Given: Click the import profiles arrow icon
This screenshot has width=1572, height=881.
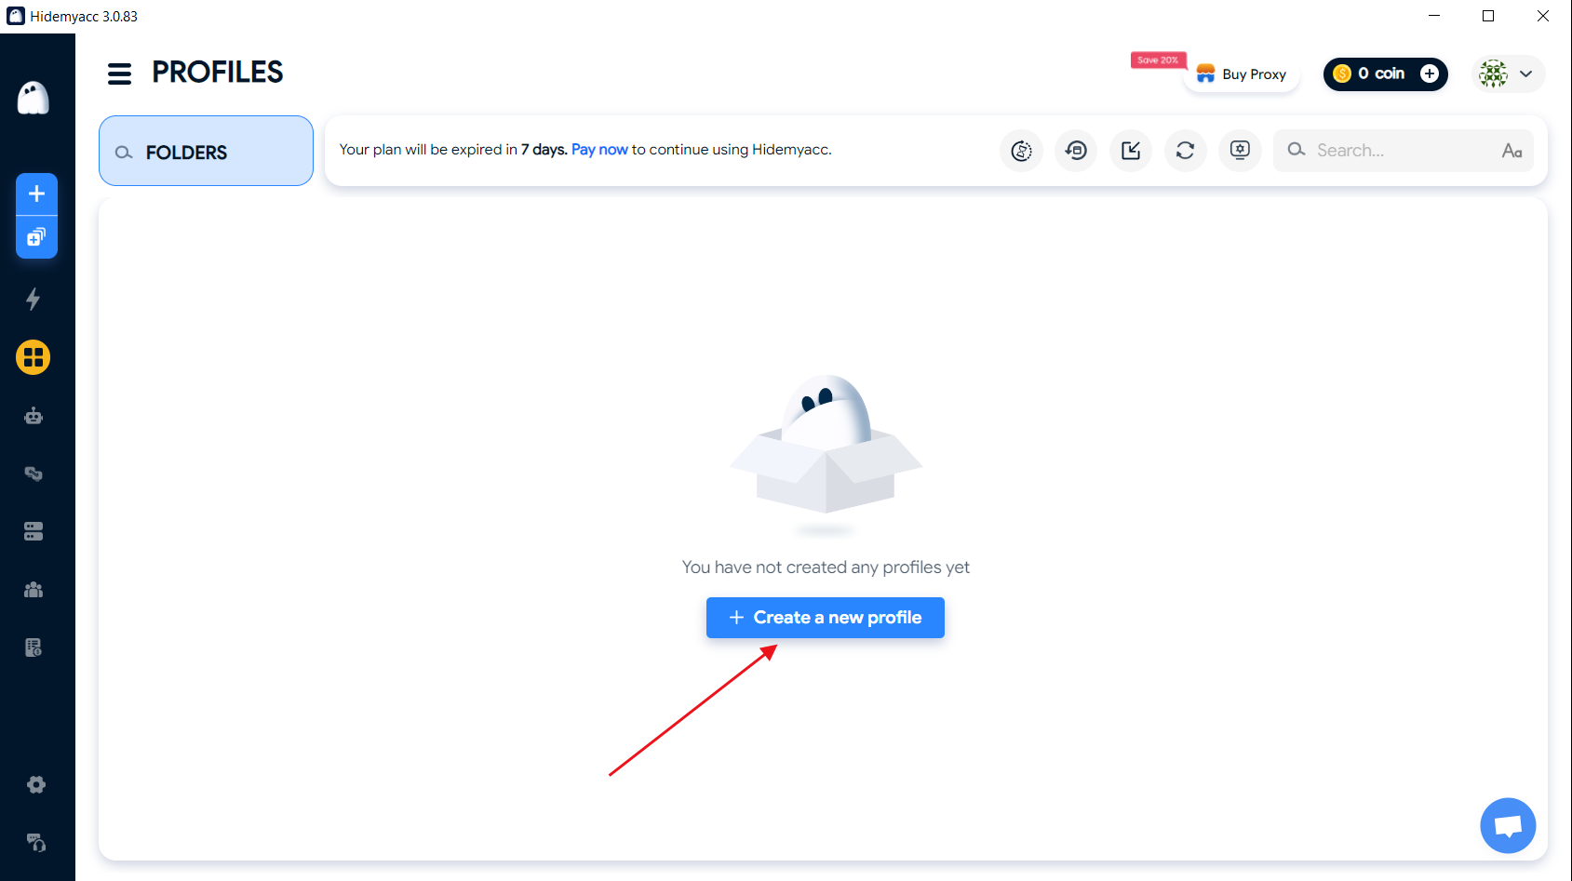Looking at the screenshot, I should (x=1131, y=151).
